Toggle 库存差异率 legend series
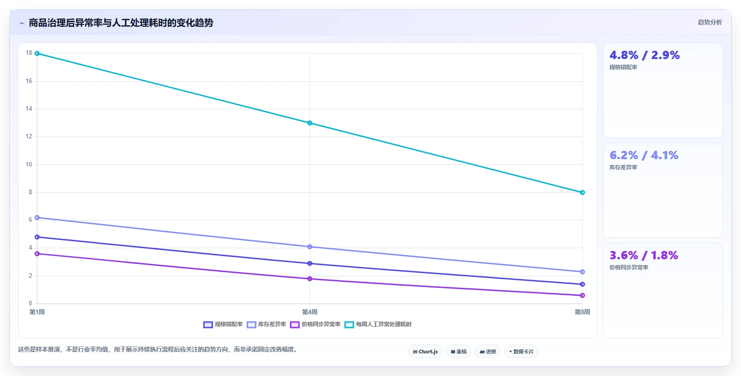The image size is (741, 376). pos(266,324)
